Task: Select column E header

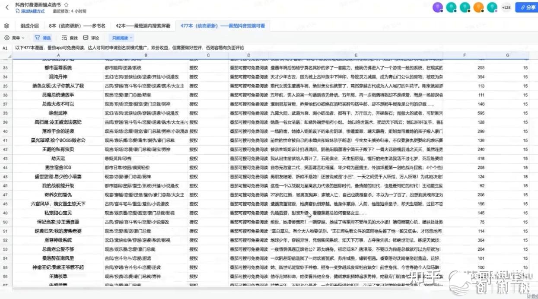Action: 356,55
